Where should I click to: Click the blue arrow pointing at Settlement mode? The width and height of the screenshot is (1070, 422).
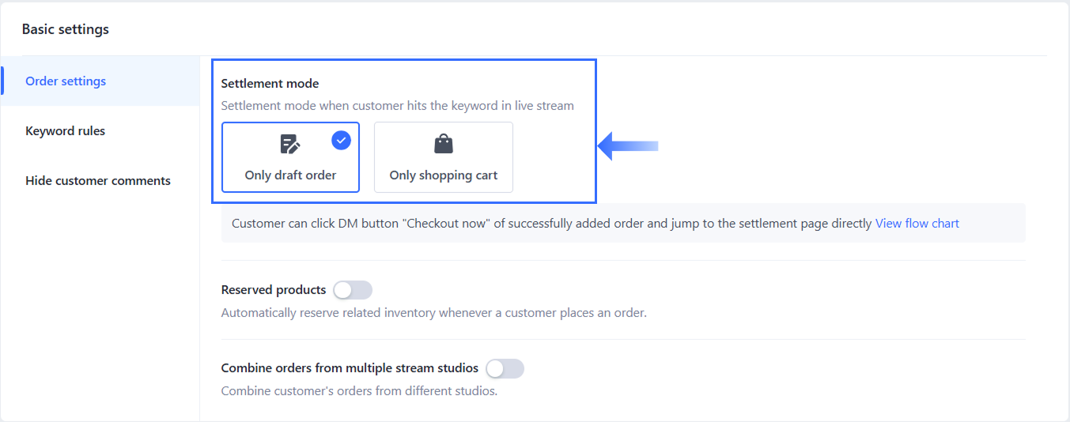point(628,145)
